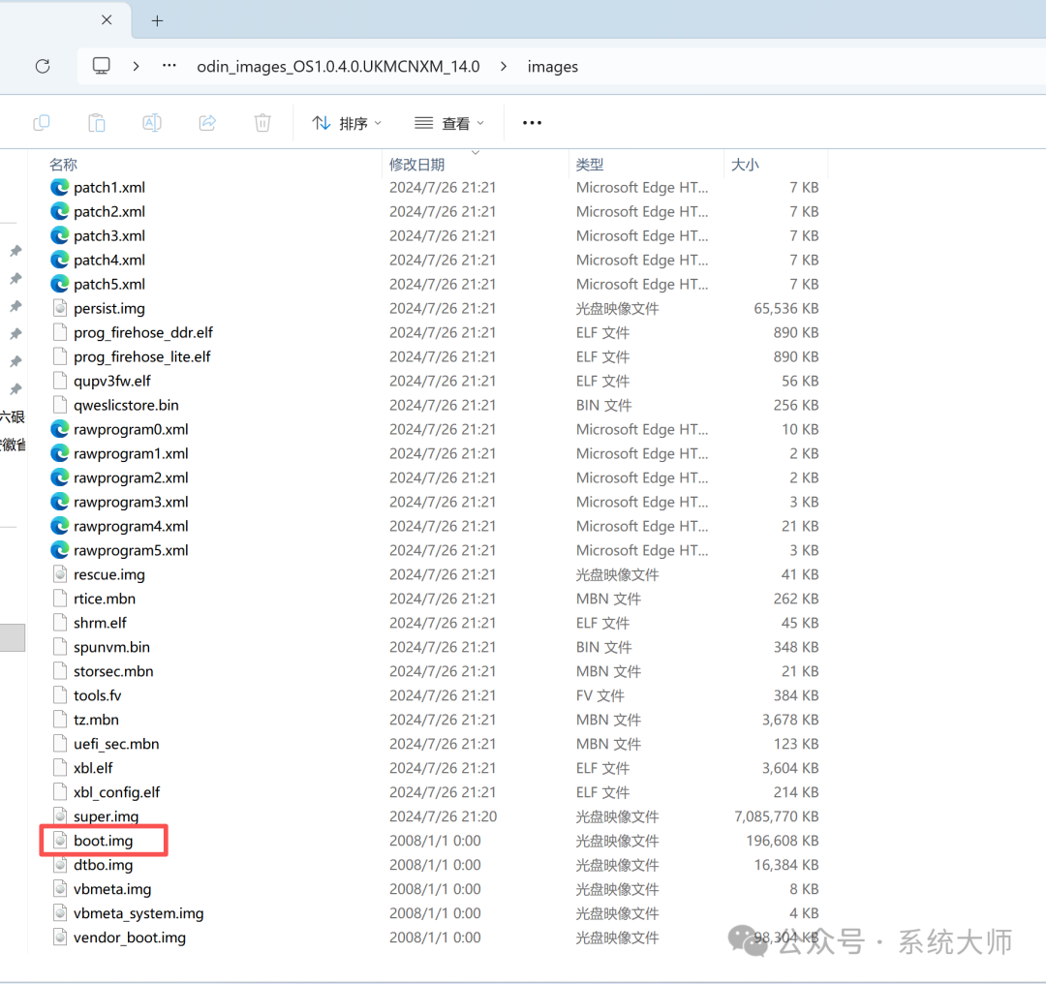Click the 大小 column header
The image size is (1046, 984).
click(745, 165)
